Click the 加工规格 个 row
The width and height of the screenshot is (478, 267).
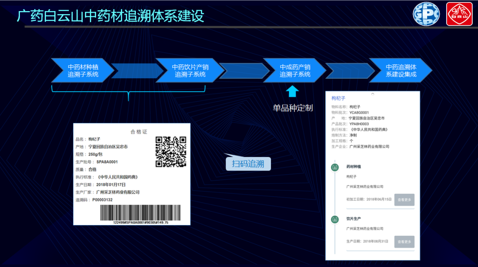pyautogui.click(x=342, y=141)
